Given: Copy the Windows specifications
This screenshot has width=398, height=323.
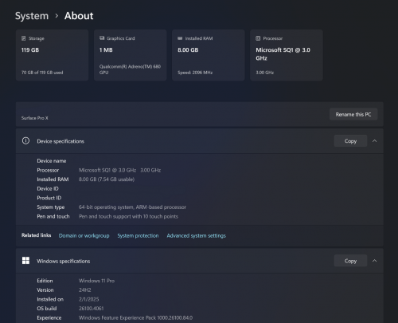Looking at the screenshot, I should [350, 261].
